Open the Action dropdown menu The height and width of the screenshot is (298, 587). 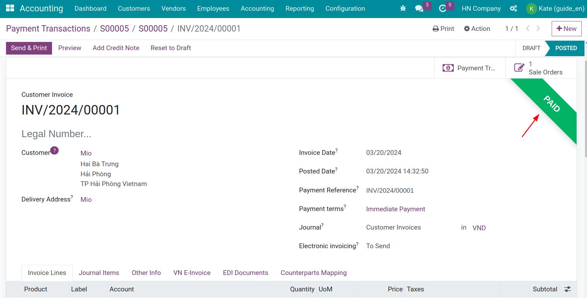coord(477,29)
